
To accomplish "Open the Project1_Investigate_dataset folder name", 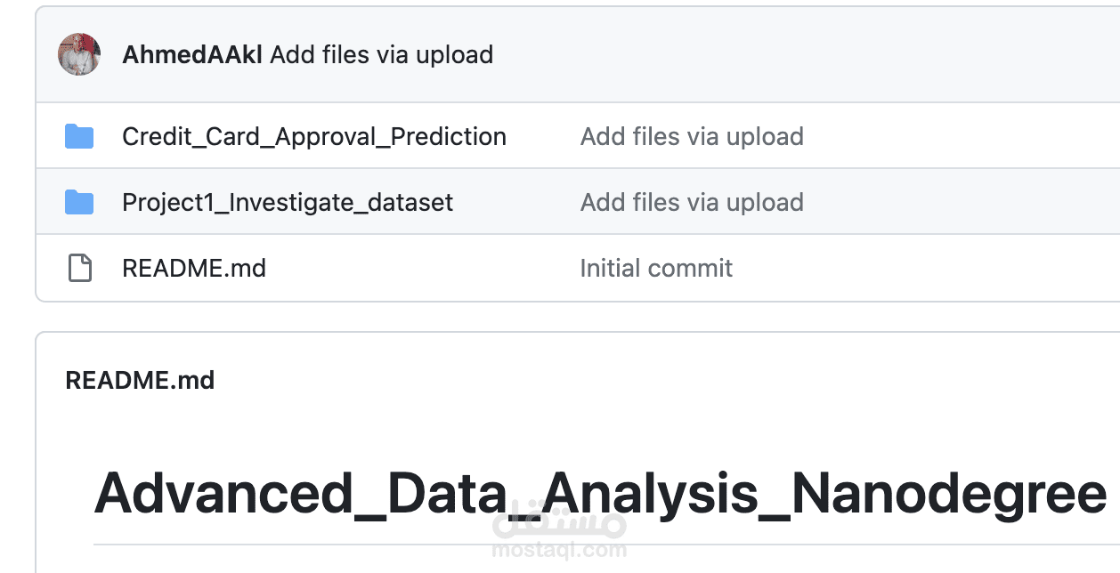I will [288, 203].
